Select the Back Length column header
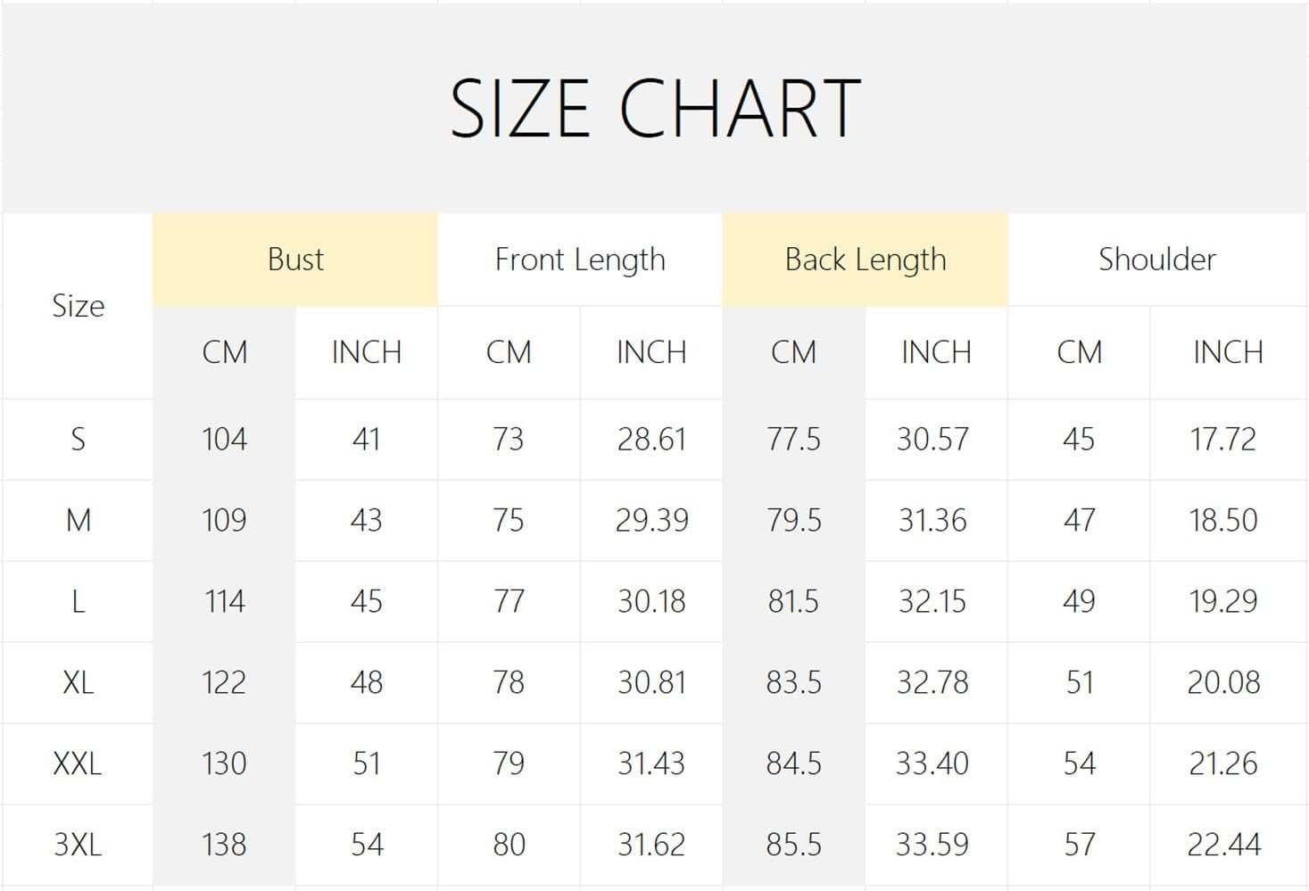Image resolution: width=1309 pixels, height=891 pixels. point(865,260)
